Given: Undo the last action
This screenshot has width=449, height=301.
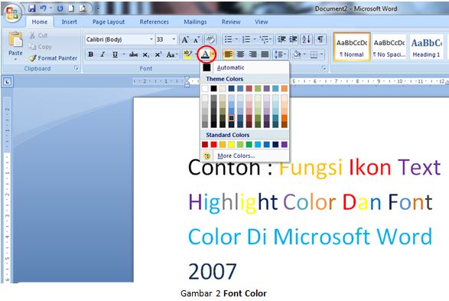Looking at the screenshot, I should (44, 8).
